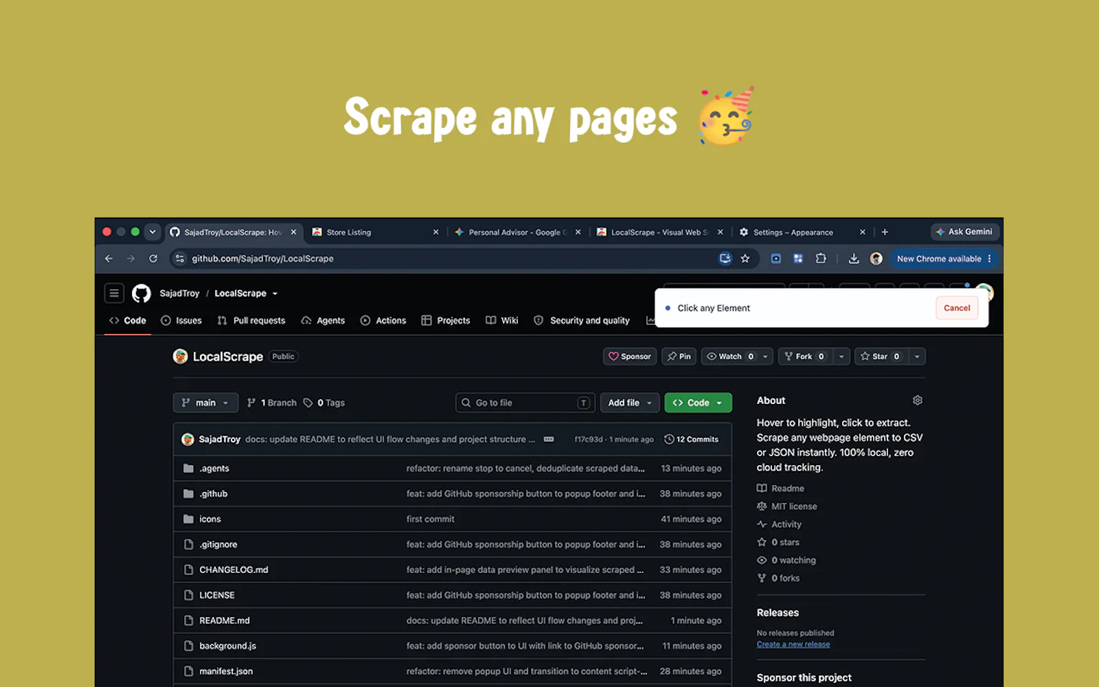
Task: Cancel the Click any Element prompt
Action: point(957,308)
